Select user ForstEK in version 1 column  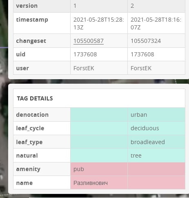84,68
